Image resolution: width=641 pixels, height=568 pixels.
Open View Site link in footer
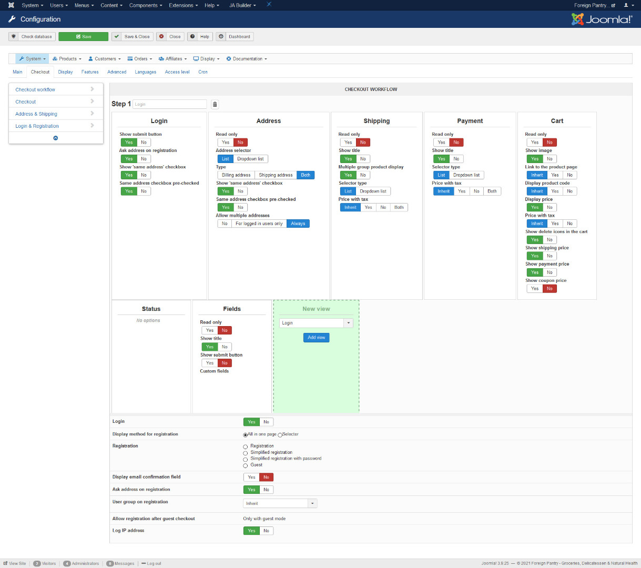coord(15,563)
